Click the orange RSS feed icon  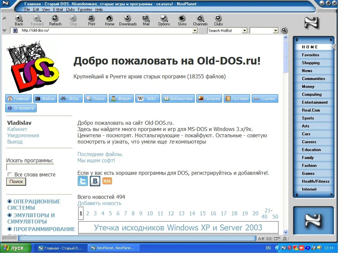(x=107, y=181)
